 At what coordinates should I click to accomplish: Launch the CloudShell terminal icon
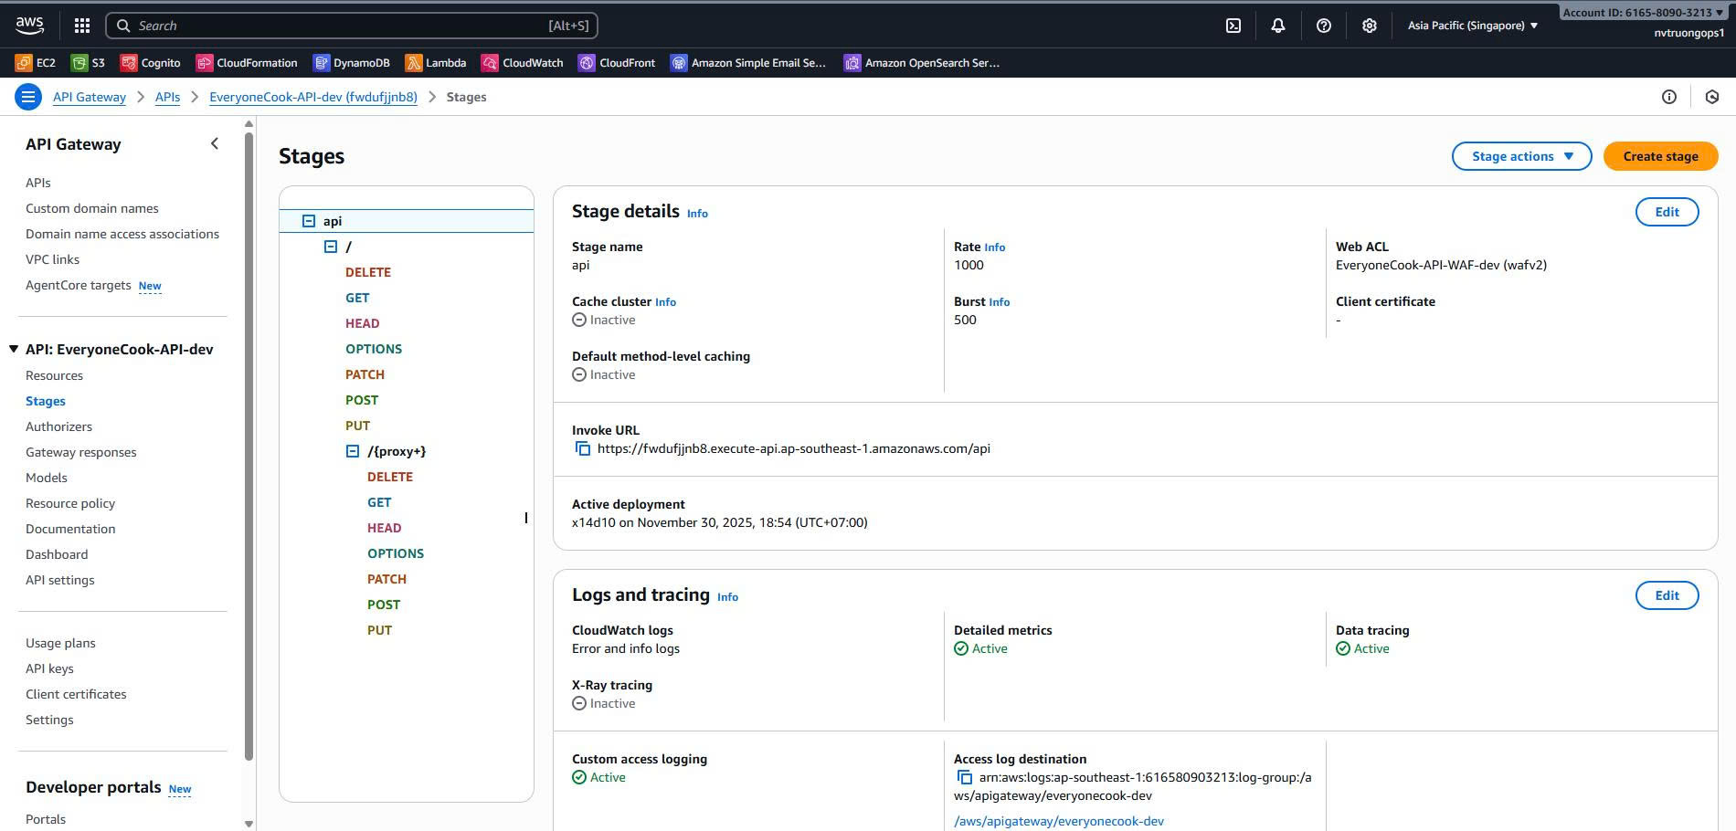click(1233, 26)
